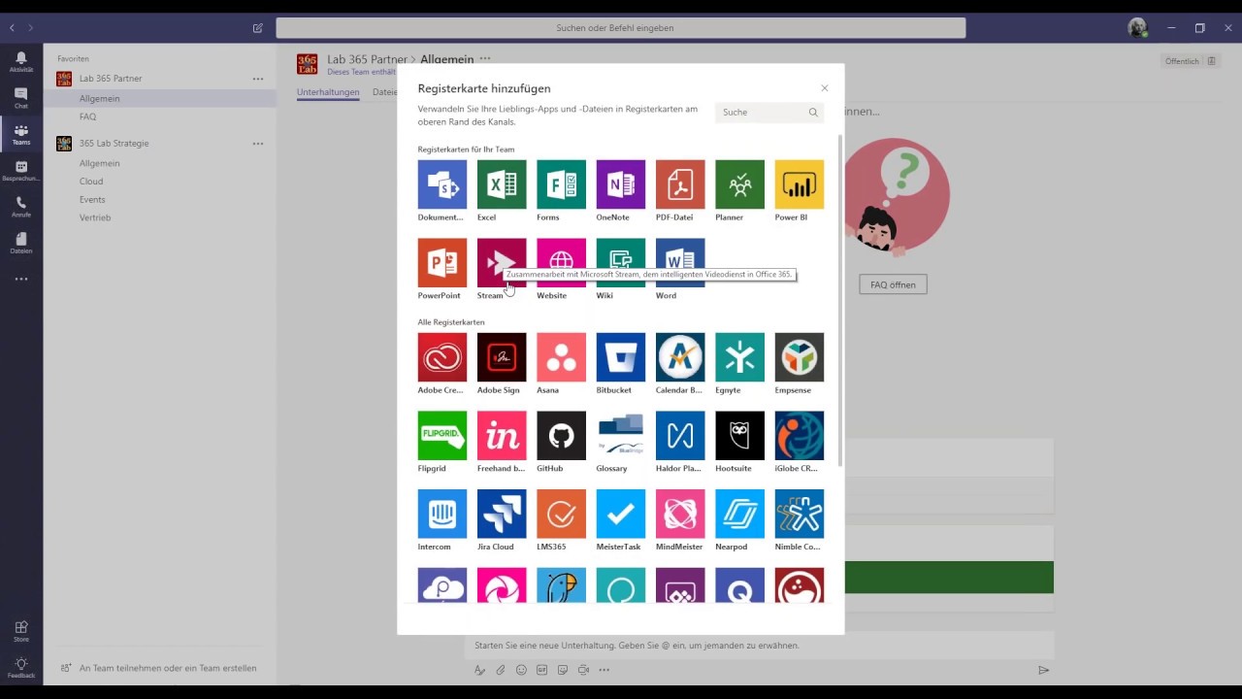Open Allgemein channel options ellipsis in header
The width and height of the screenshot is (1242, 699).
point(485,59)
